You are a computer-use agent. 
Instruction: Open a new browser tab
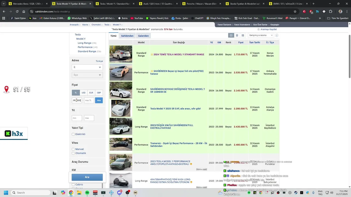313,4
